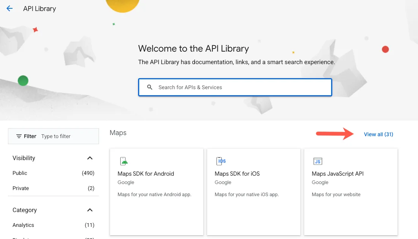
Task: Collapse the Visibility section
Action: coord(90,158)
